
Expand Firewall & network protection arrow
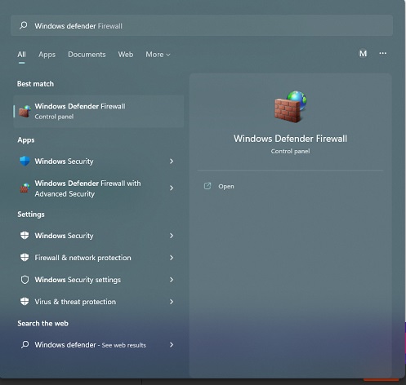172,258
